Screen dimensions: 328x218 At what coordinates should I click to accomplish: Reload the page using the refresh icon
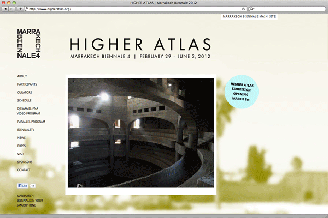click(x=243, y=9)
